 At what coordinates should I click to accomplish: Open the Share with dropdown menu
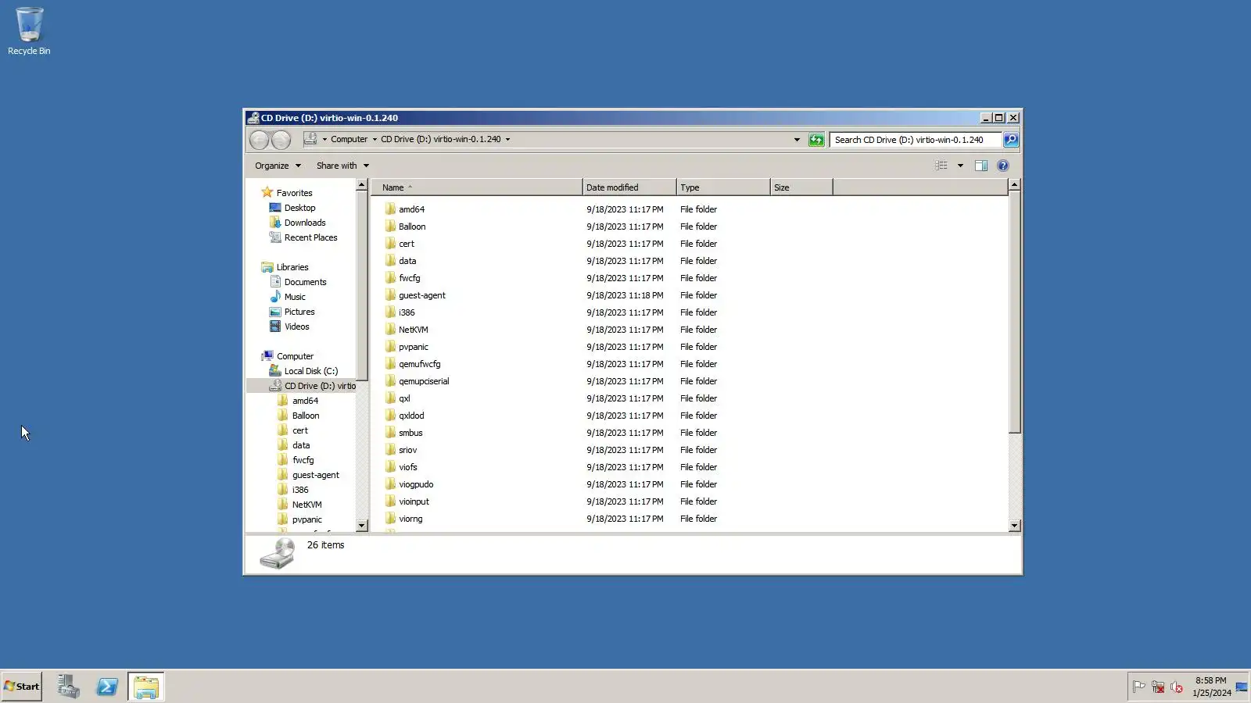pos(342,166)
